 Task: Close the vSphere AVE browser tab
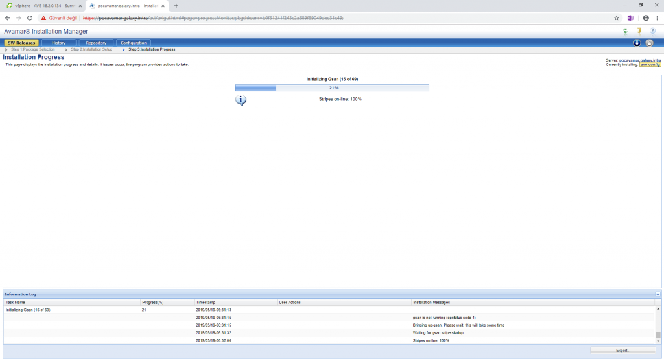tap(80, 6)
